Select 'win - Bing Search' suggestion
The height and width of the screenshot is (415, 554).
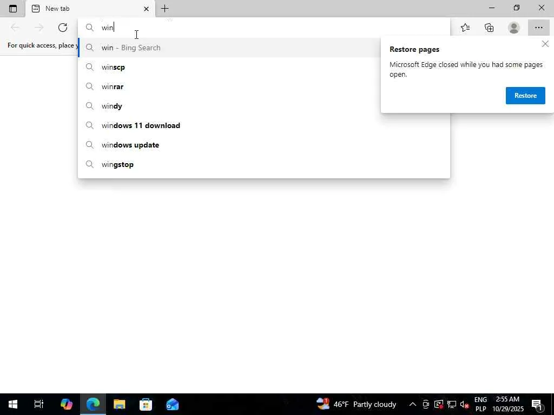click(x=229, y=48)
